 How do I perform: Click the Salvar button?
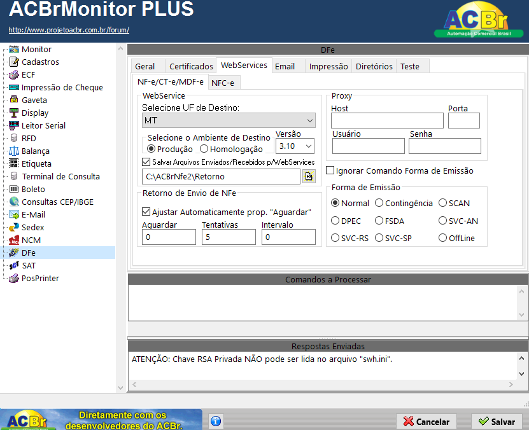click(x=497, y=422)
